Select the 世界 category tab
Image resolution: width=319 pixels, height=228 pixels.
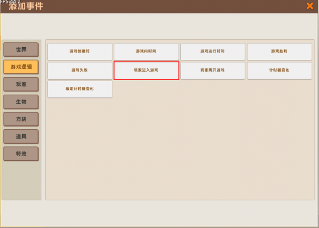21,50
